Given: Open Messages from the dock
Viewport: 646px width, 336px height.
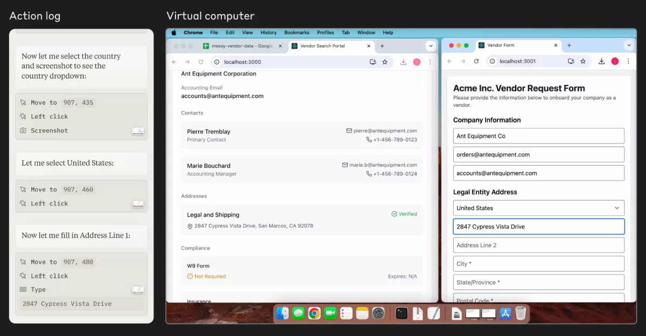Looking at the screenshot, I should click(x=298, y=313).
